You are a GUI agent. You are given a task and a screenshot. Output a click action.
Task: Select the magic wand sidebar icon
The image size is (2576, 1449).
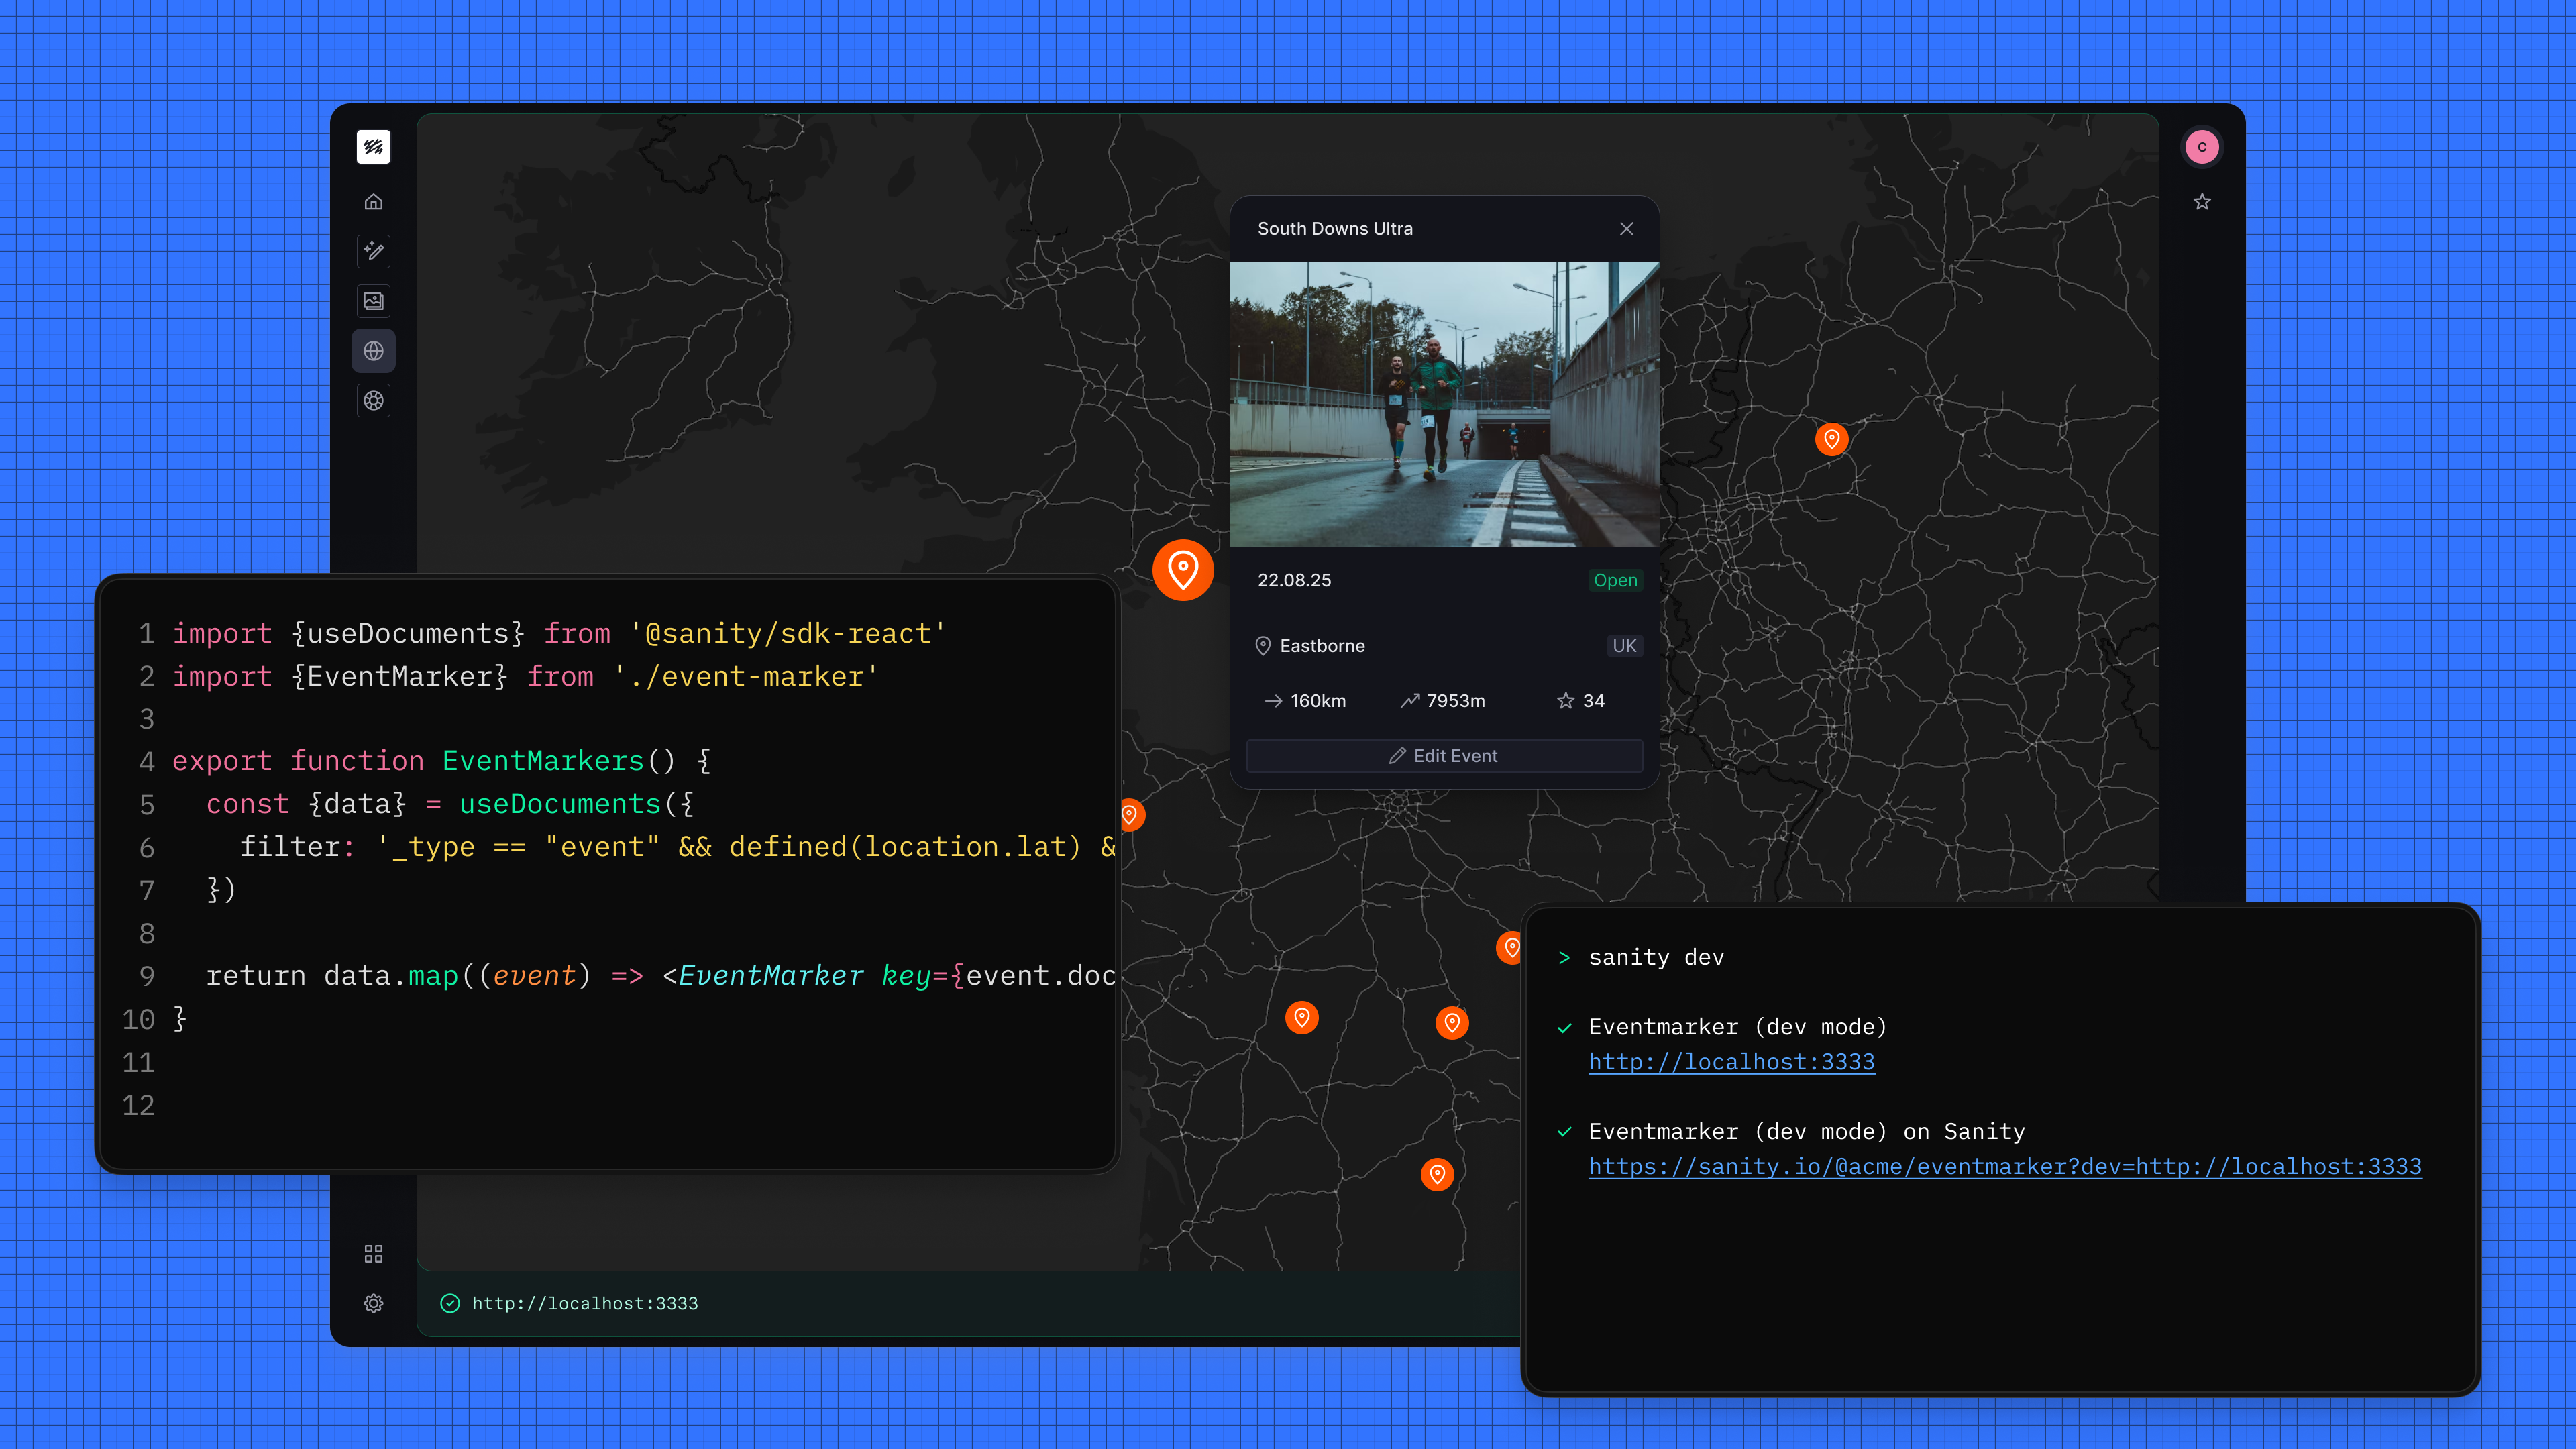pyautogui.click(x=373, y=251)
